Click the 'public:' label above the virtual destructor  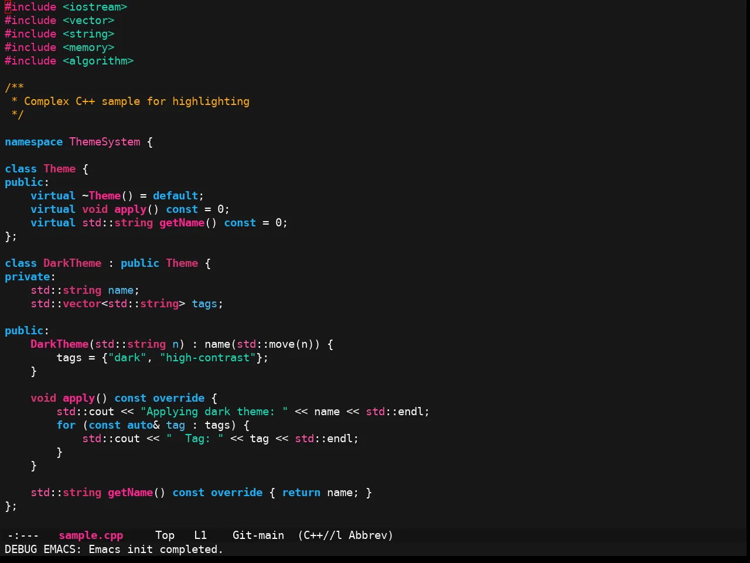(27, 182)
